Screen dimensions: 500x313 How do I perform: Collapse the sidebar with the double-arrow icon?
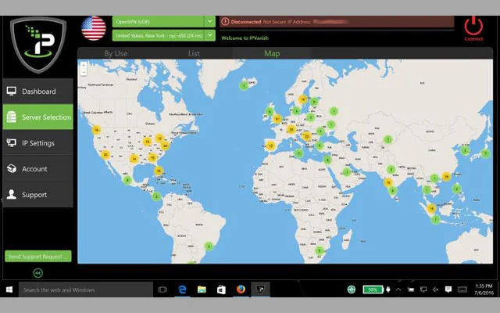click(x=38, y=273)
